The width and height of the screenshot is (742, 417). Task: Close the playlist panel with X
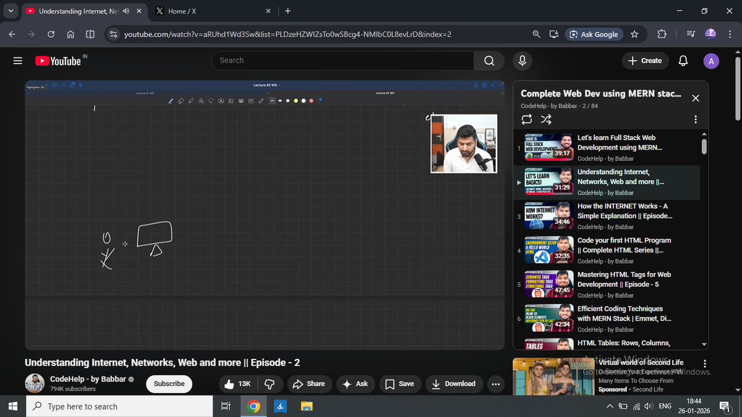(696, 98)
